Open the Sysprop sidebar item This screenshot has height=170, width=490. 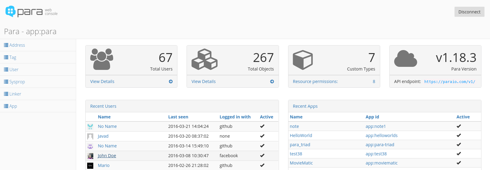tap(17, 82)
